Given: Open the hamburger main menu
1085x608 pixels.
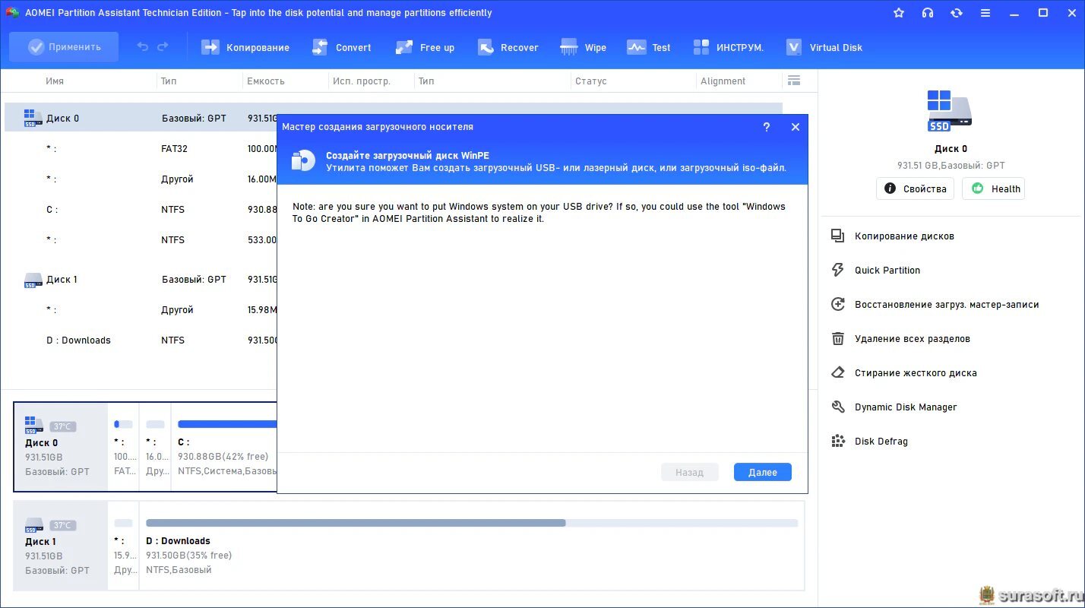Looking at the screenshot, I should (985, 13).
